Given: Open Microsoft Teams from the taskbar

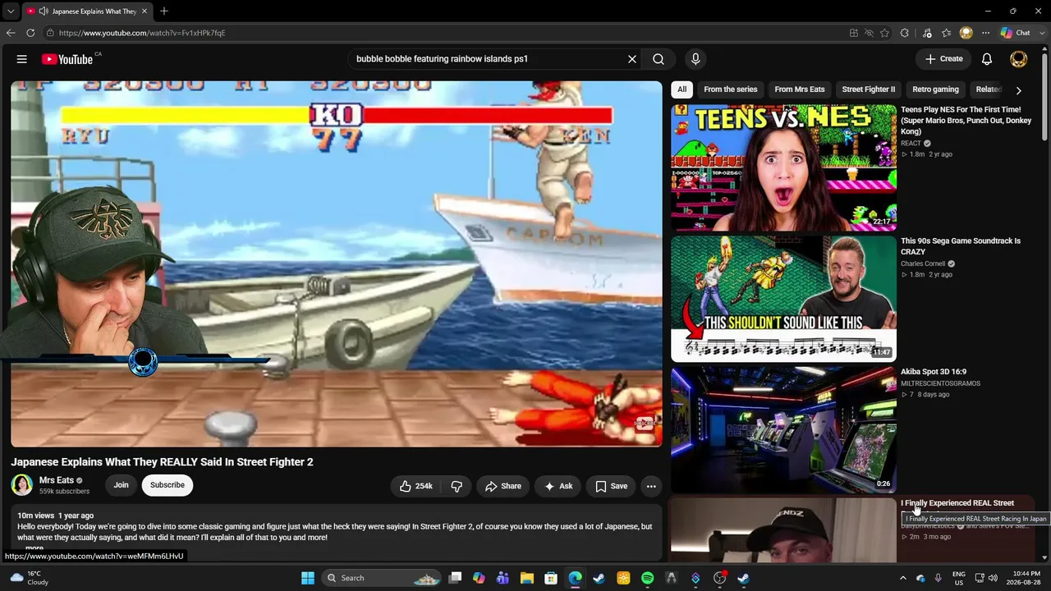Looking at the screenshot, I should tap(503, 578).
